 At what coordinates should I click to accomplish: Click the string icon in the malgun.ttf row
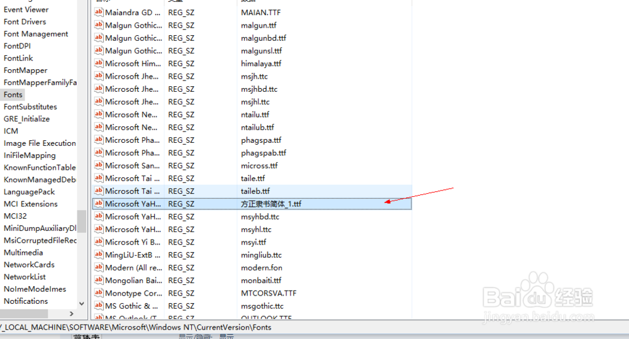99,25
